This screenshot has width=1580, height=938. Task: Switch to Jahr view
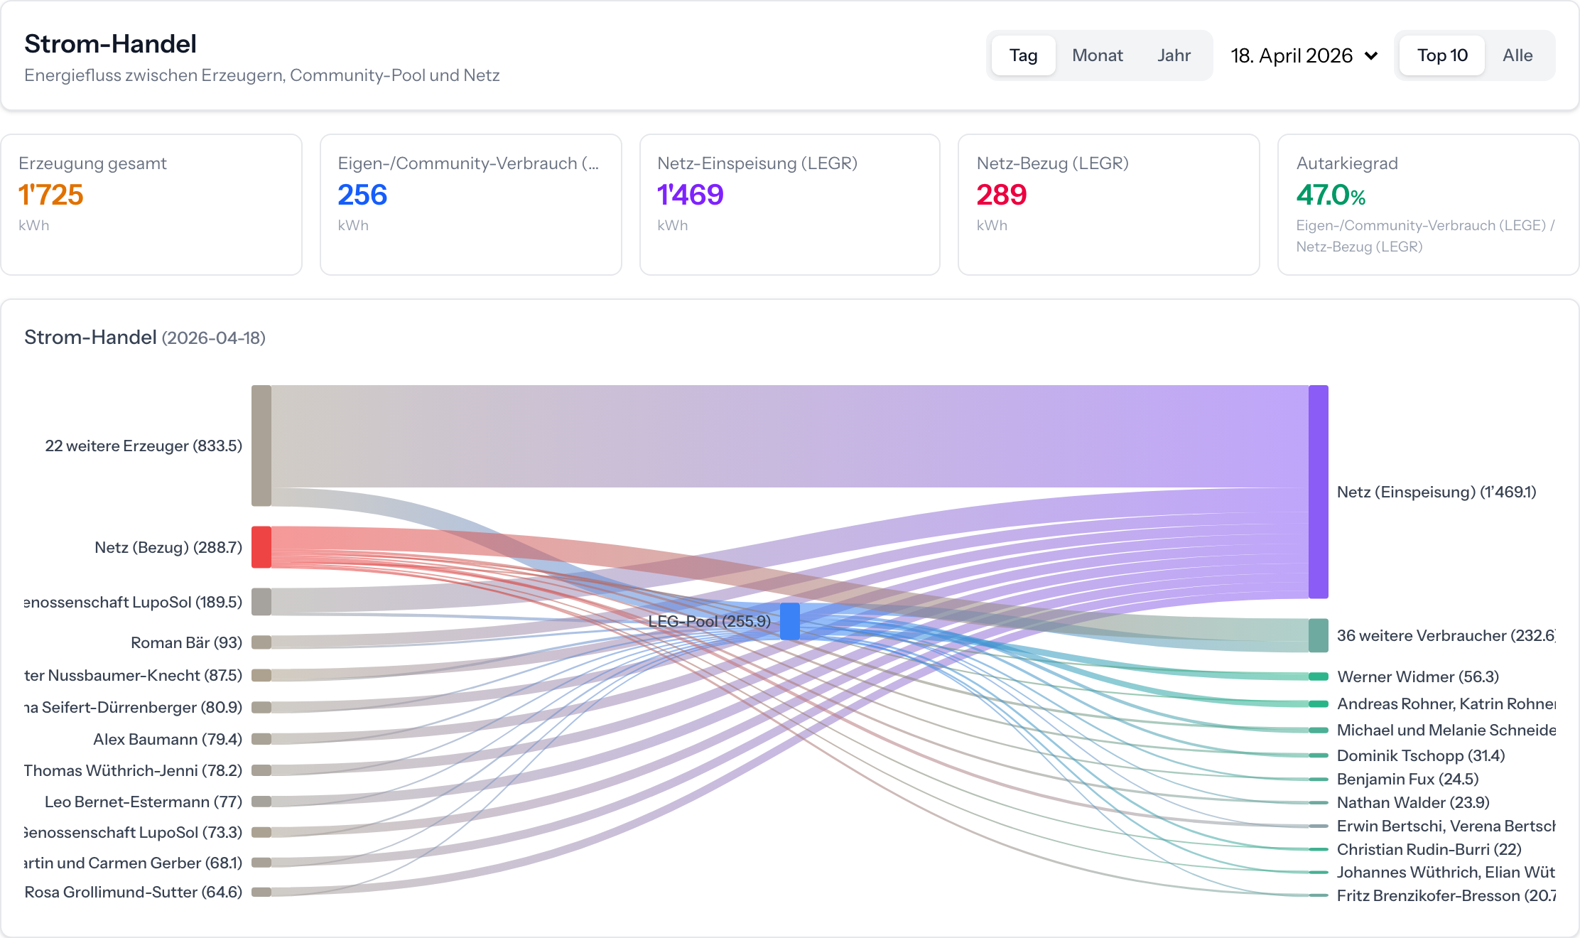[x=1174, y=55]
